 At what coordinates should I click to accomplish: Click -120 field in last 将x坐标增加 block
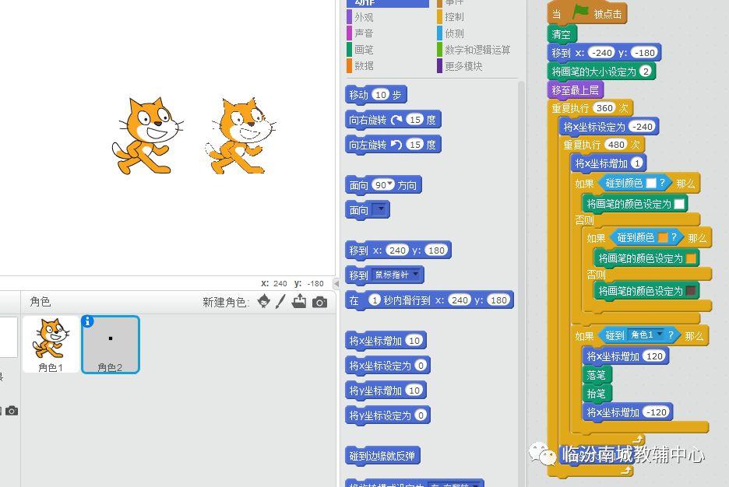(x=657, y=412)
